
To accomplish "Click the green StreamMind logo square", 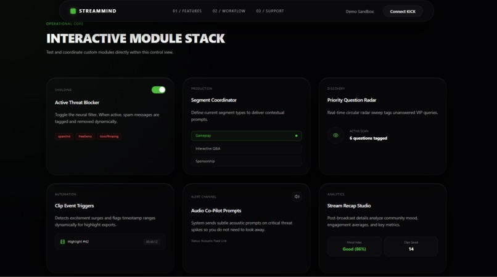I will [73, 11].
